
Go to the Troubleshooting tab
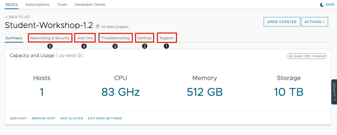pyautogui.click(x=115, y=38)
